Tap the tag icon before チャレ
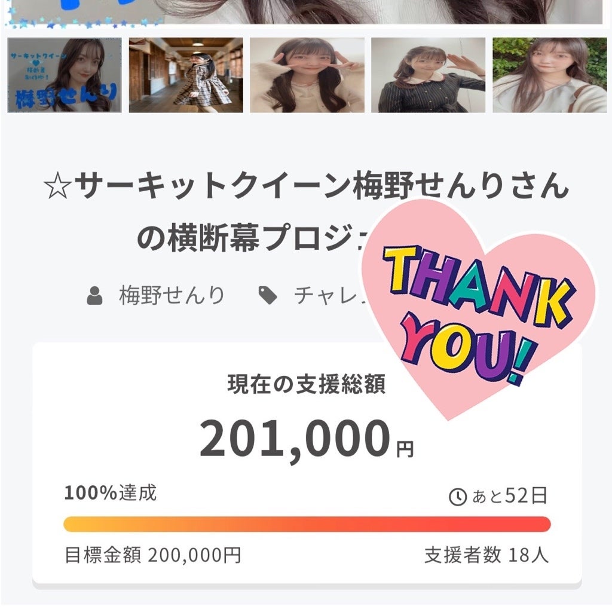 267,295
